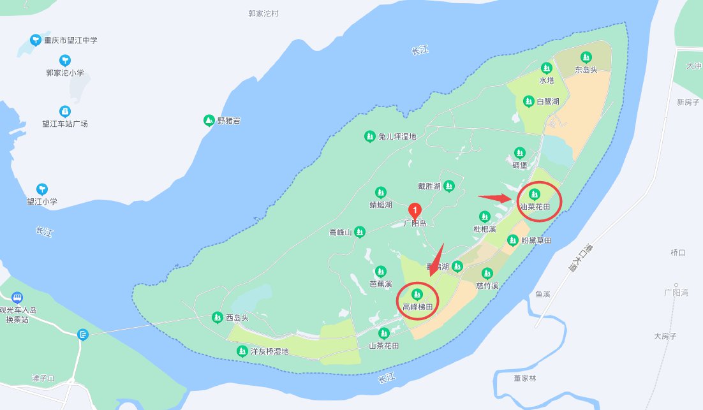Select the 兔儿坪湿地 wetland icon
Image resolution: width=703 pixels, height=410 pixels.
(x=369, y=136)
